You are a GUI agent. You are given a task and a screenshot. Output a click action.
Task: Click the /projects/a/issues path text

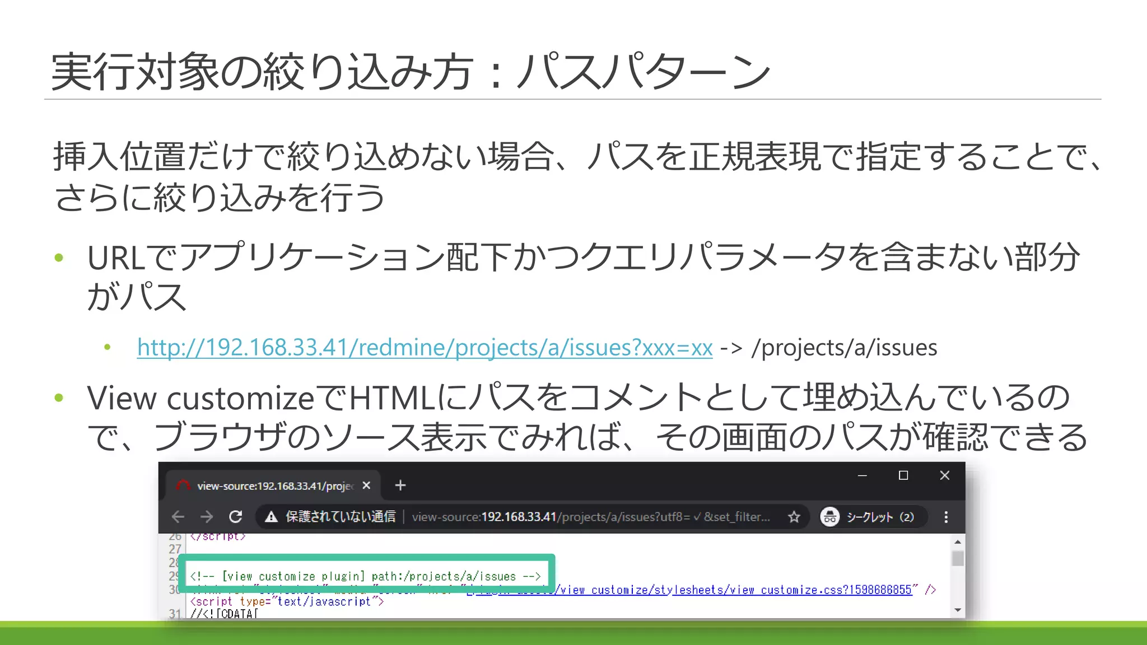tap(844, 348)
